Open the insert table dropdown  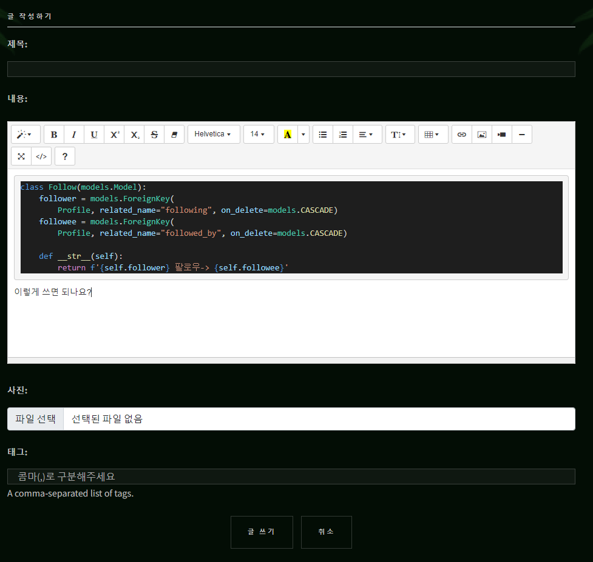point(433,135)
